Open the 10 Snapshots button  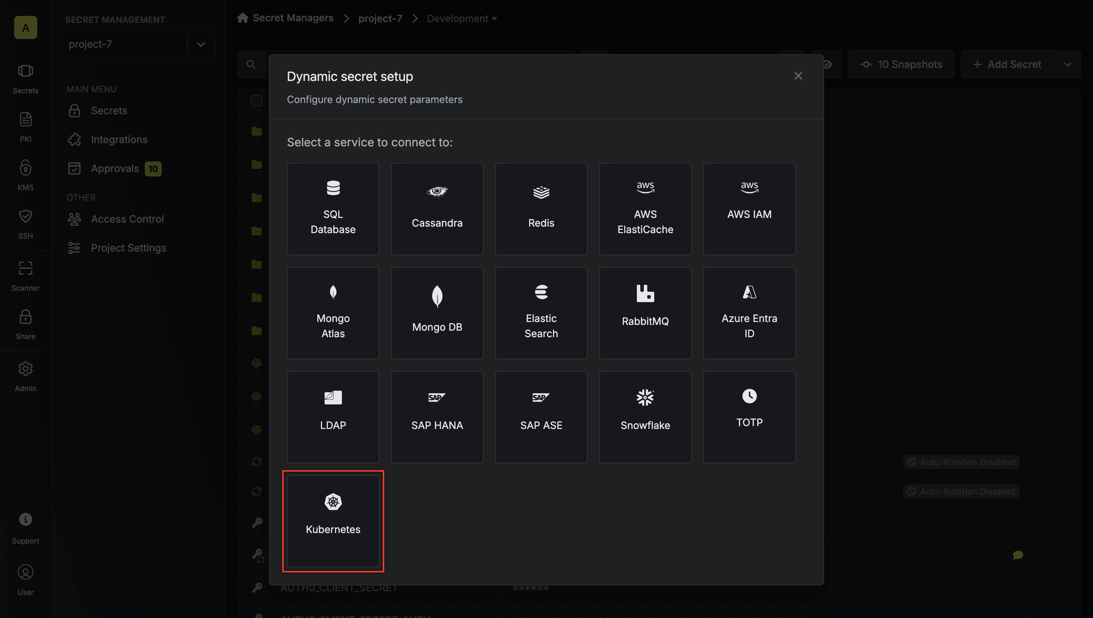901,65
